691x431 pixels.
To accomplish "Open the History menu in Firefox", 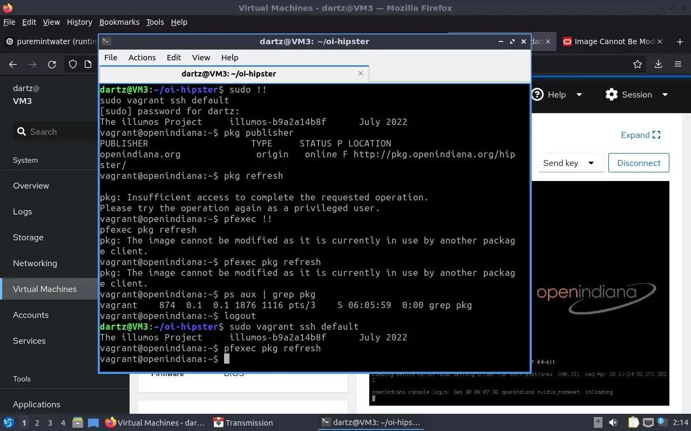I will [79, 22].
